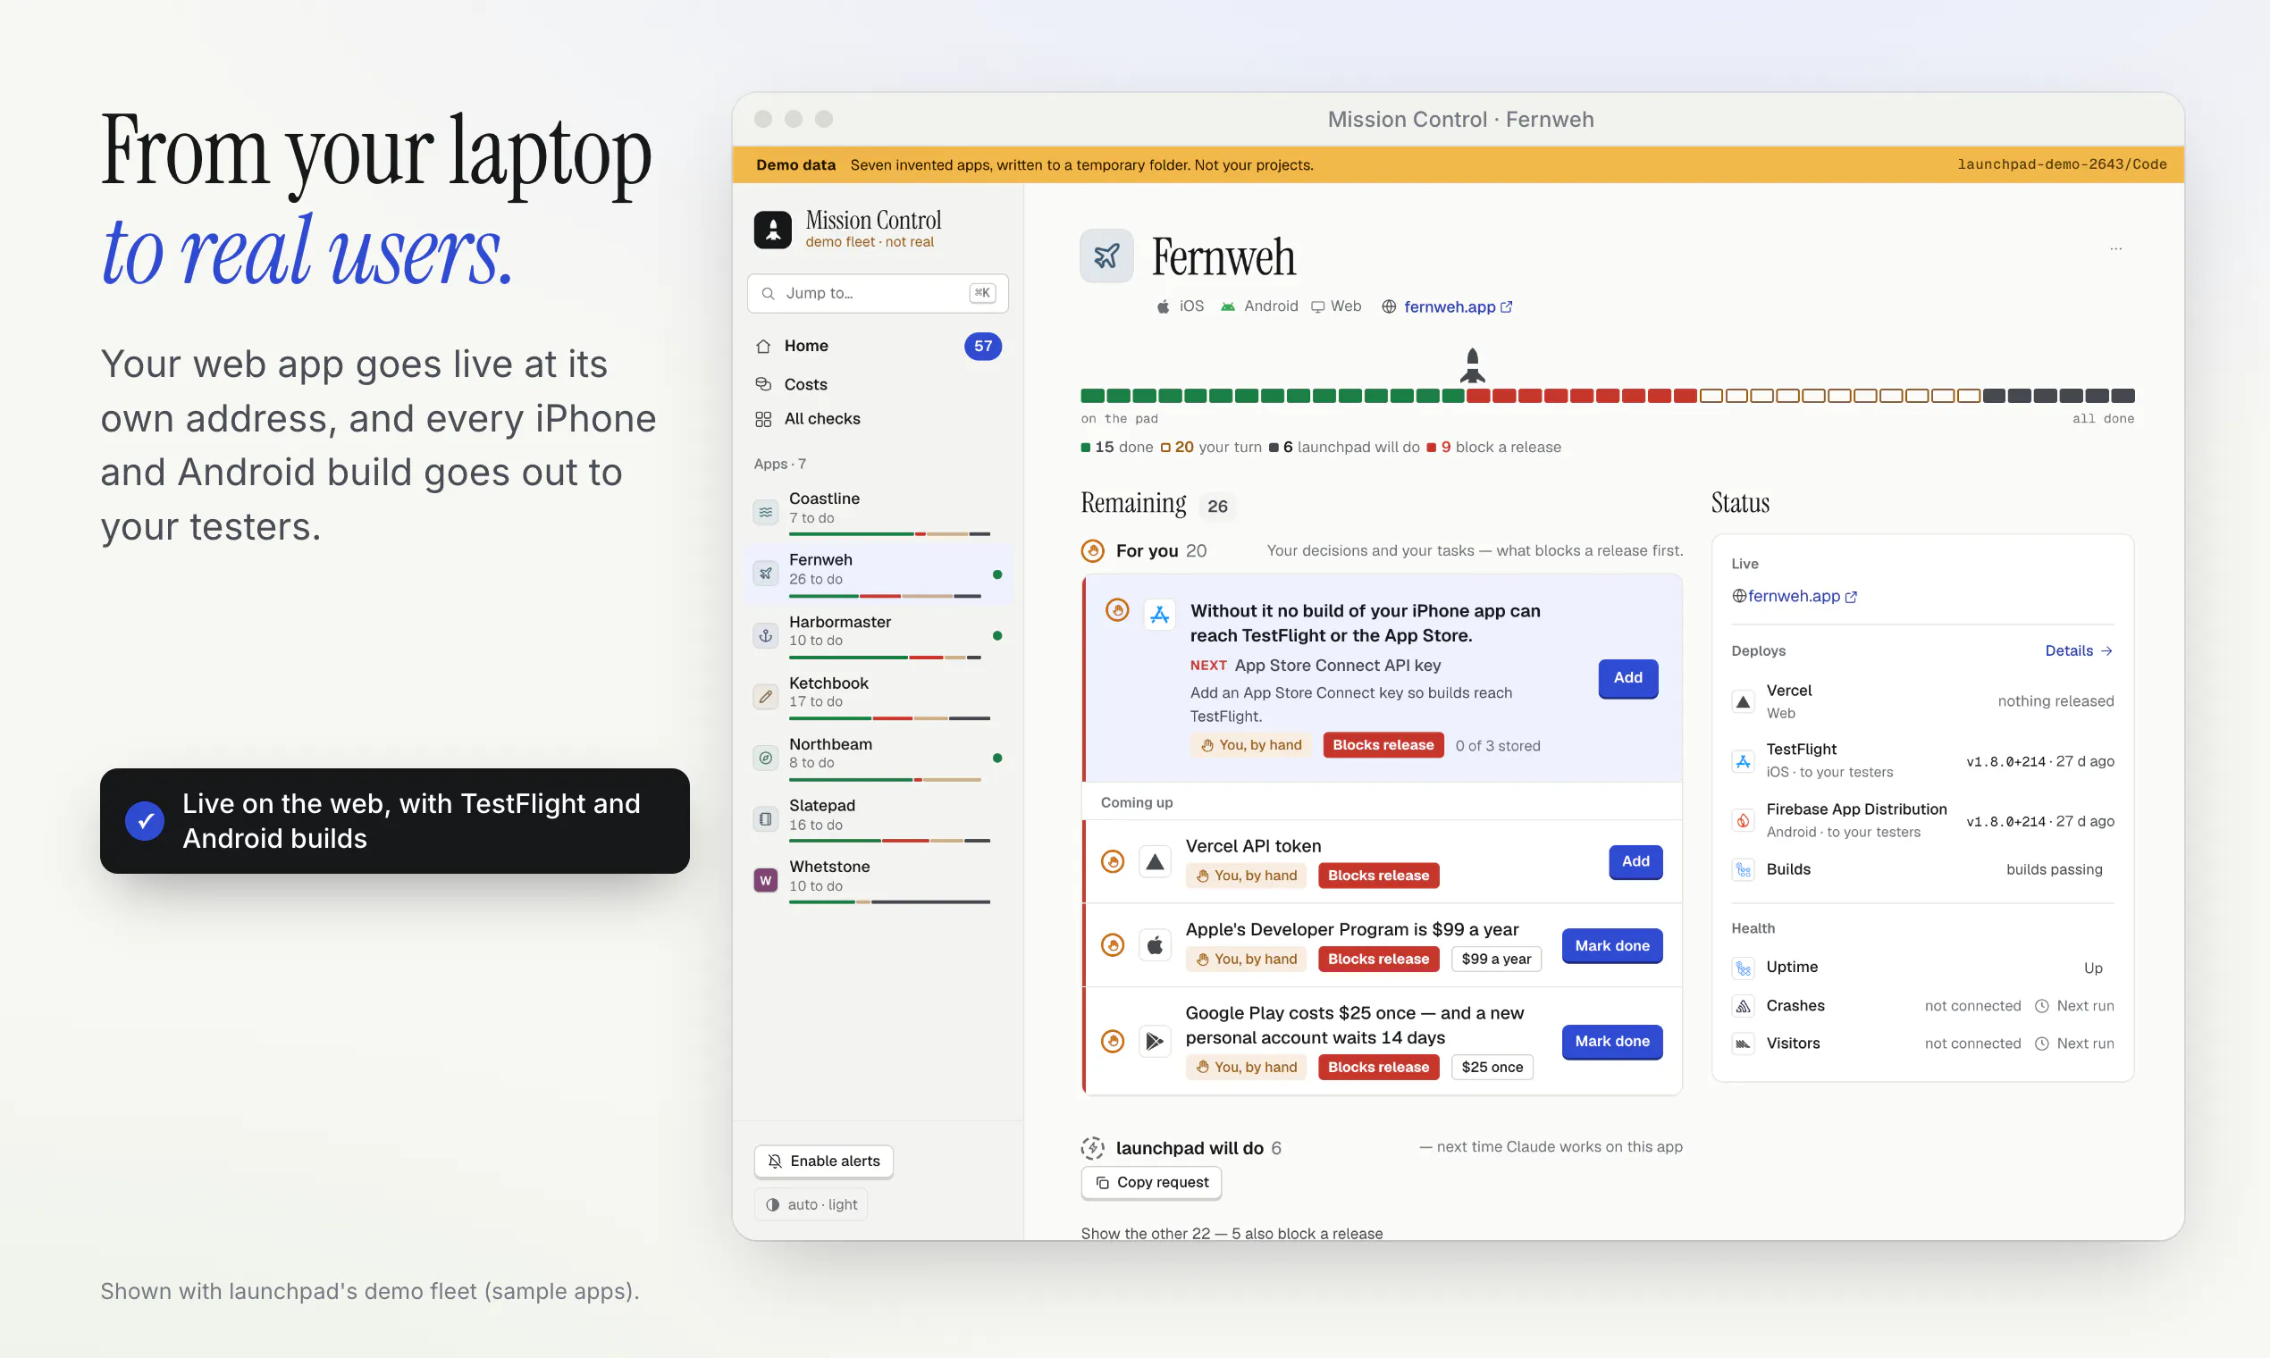
Task: Toggle the auto · light theme switcher
Action: click(x=811, y=1204)
